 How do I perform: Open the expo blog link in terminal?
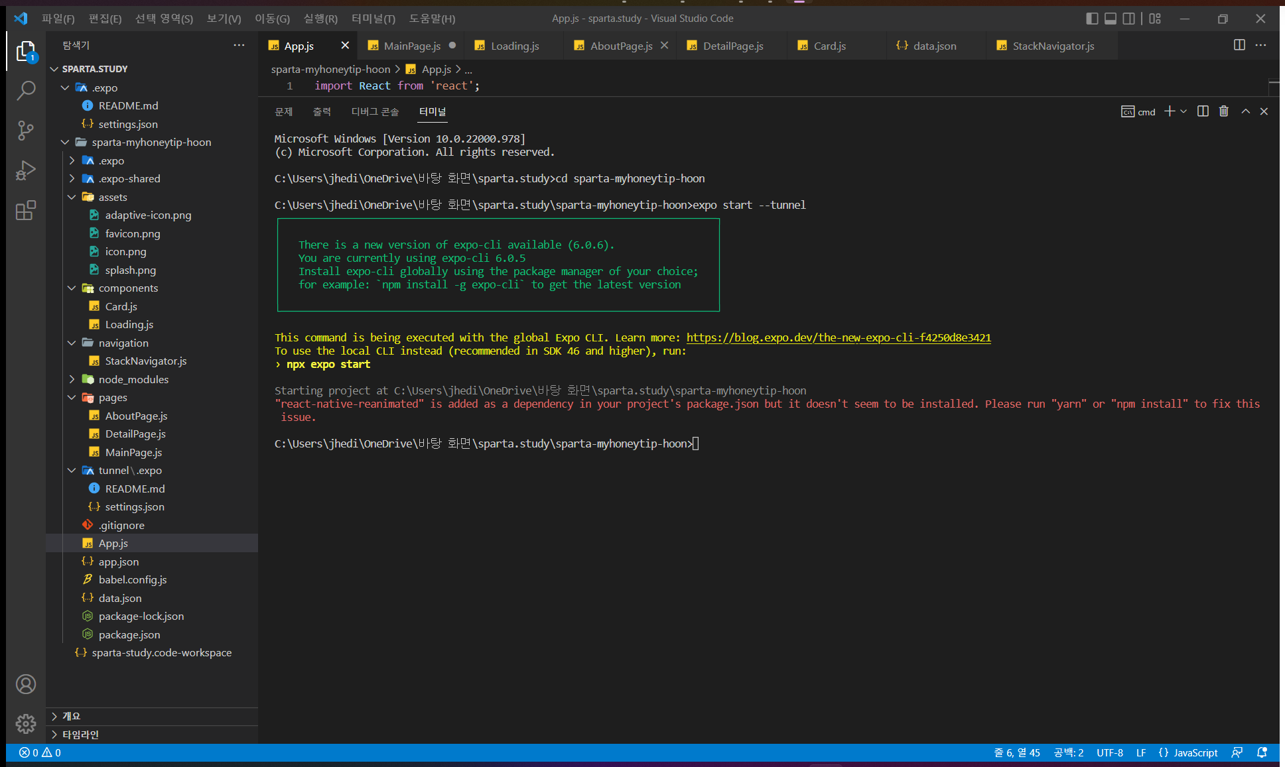tap(839, 337)
